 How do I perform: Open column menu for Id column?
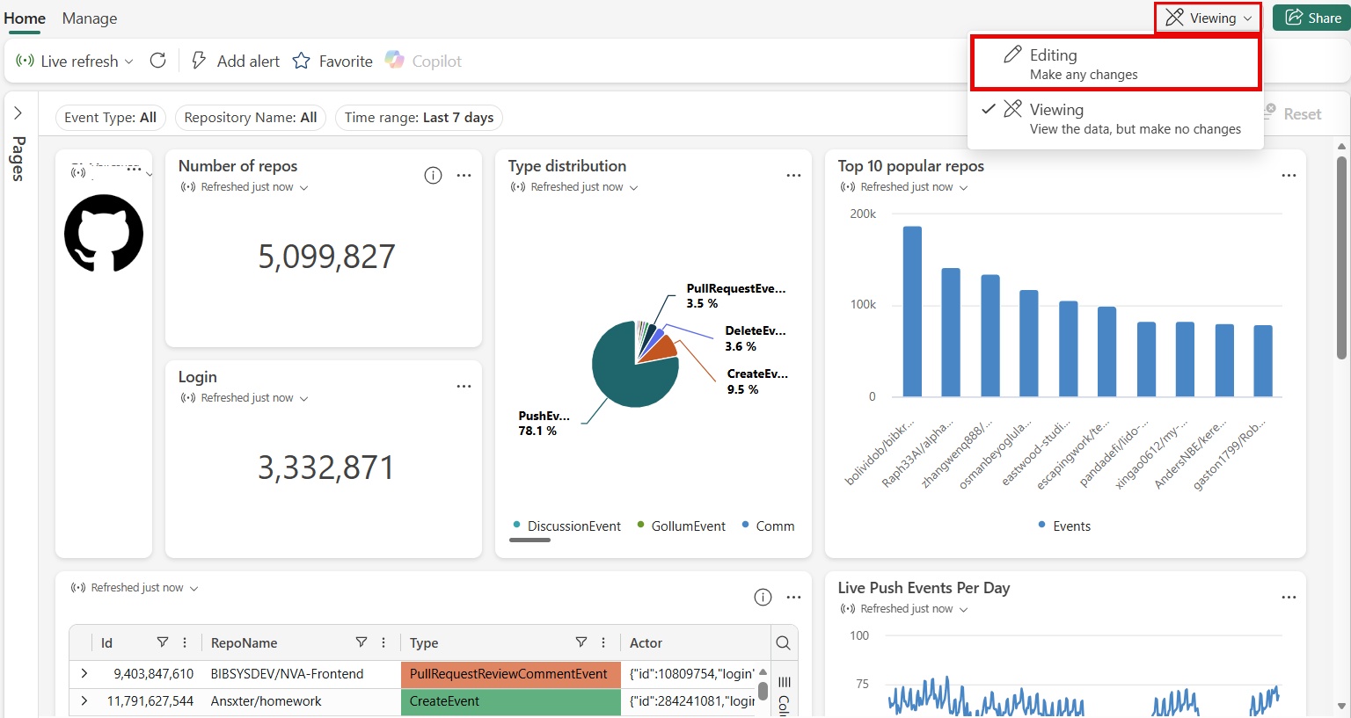click(185, 642)
